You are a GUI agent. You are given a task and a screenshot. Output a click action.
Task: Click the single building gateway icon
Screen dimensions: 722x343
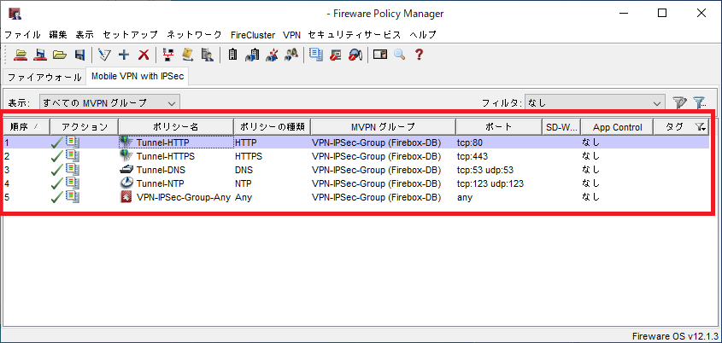[232, 55]
